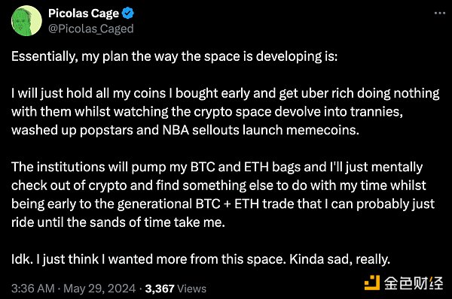Click the blue verified checkmark badge
The width and height of the screenshot is (452, 299).
(128, 14)
